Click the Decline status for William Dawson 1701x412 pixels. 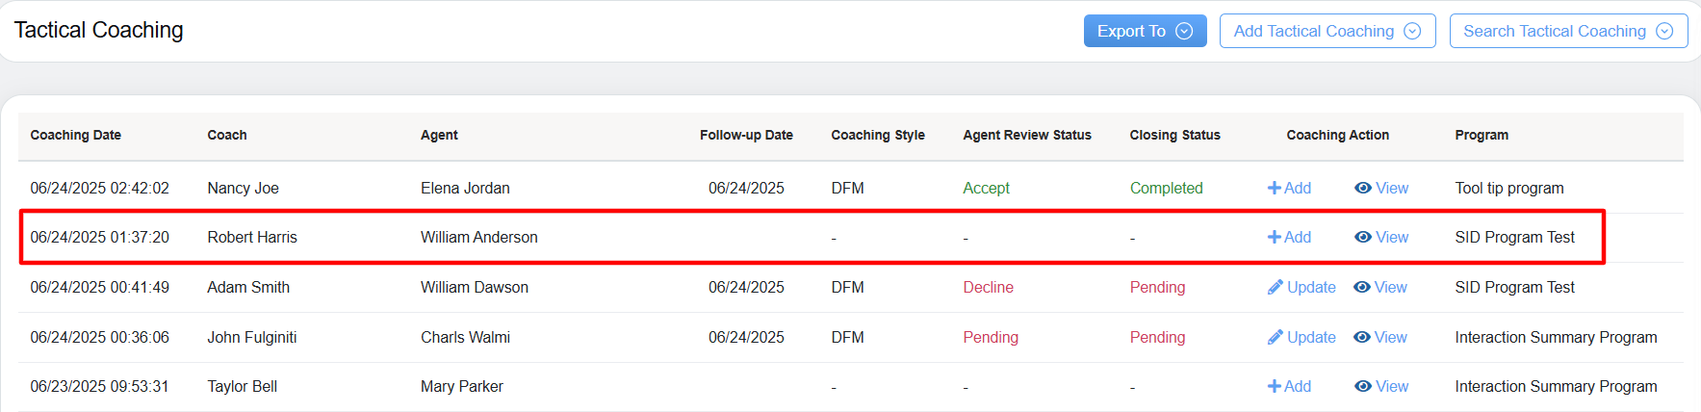pos(988,287)
